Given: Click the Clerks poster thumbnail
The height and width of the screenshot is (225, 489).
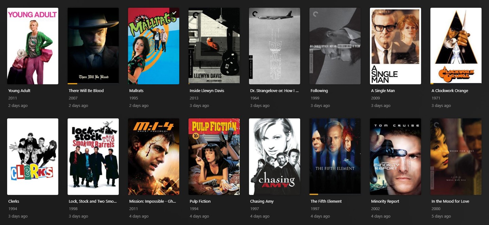Looking at the screenshot, I should point(33,156).
